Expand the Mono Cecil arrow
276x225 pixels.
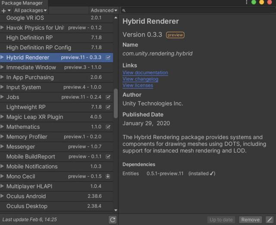tap(2, 176)
